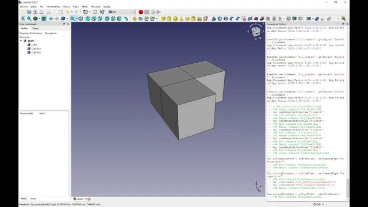Select the Datos properties tab
This screenshot has height=207, width=368.
click(x=33, y=198)
